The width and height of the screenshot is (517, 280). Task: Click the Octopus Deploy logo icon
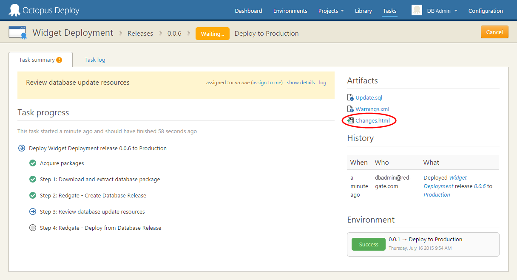14,10
